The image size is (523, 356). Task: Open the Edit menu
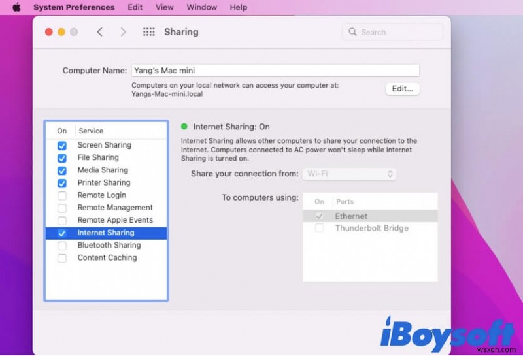pos(135,7)
